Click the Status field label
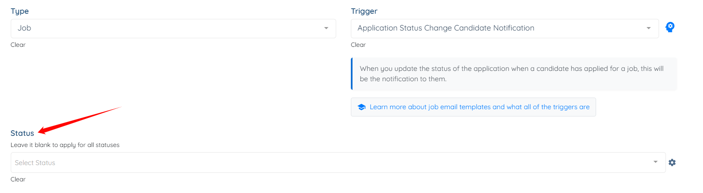This screenshot has width=703, height=193. click(x=22, y=133)
